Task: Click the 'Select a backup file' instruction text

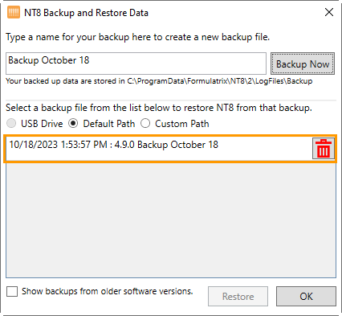Action: [159, 108]
